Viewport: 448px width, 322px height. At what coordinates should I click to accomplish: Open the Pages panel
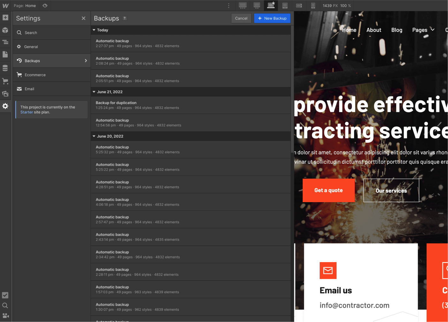click(x=5, y=55)
